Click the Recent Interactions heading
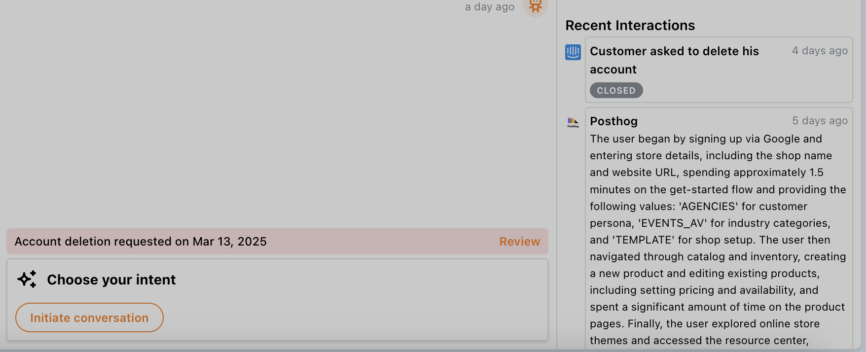This screenshot has height=352, width=866. (x=630, y=26)
